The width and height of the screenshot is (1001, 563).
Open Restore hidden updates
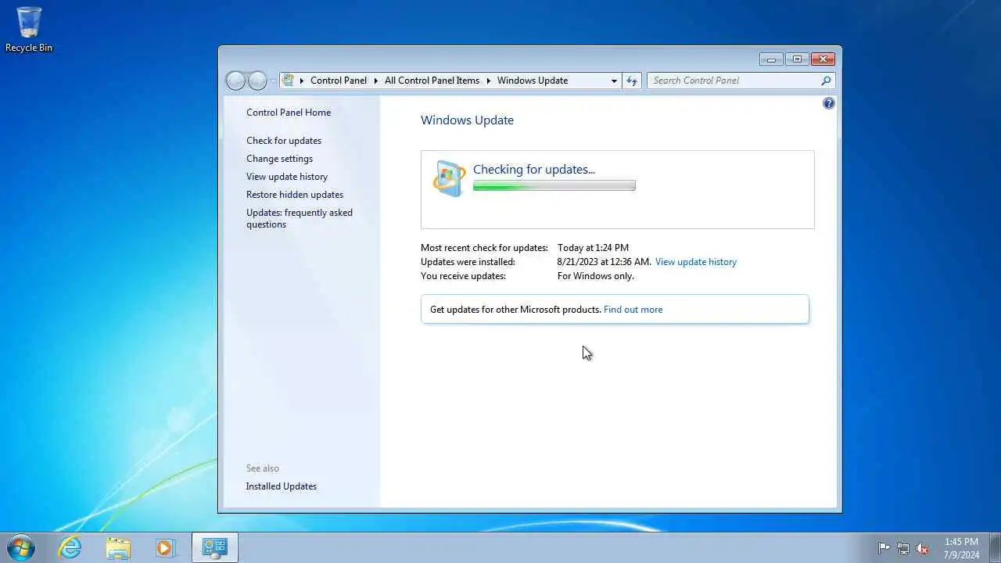pos(295,195)
